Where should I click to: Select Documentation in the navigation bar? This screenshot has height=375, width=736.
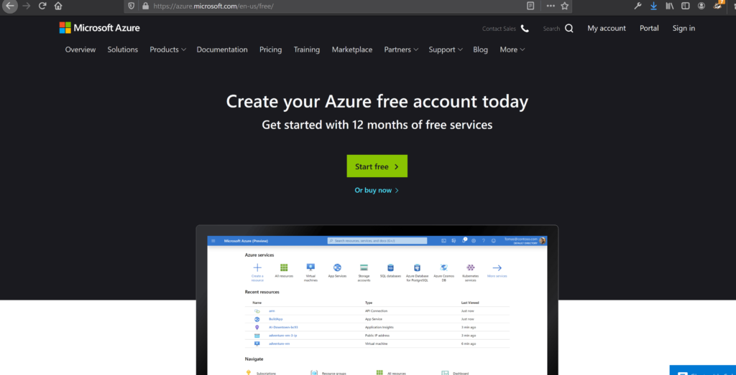222,49
